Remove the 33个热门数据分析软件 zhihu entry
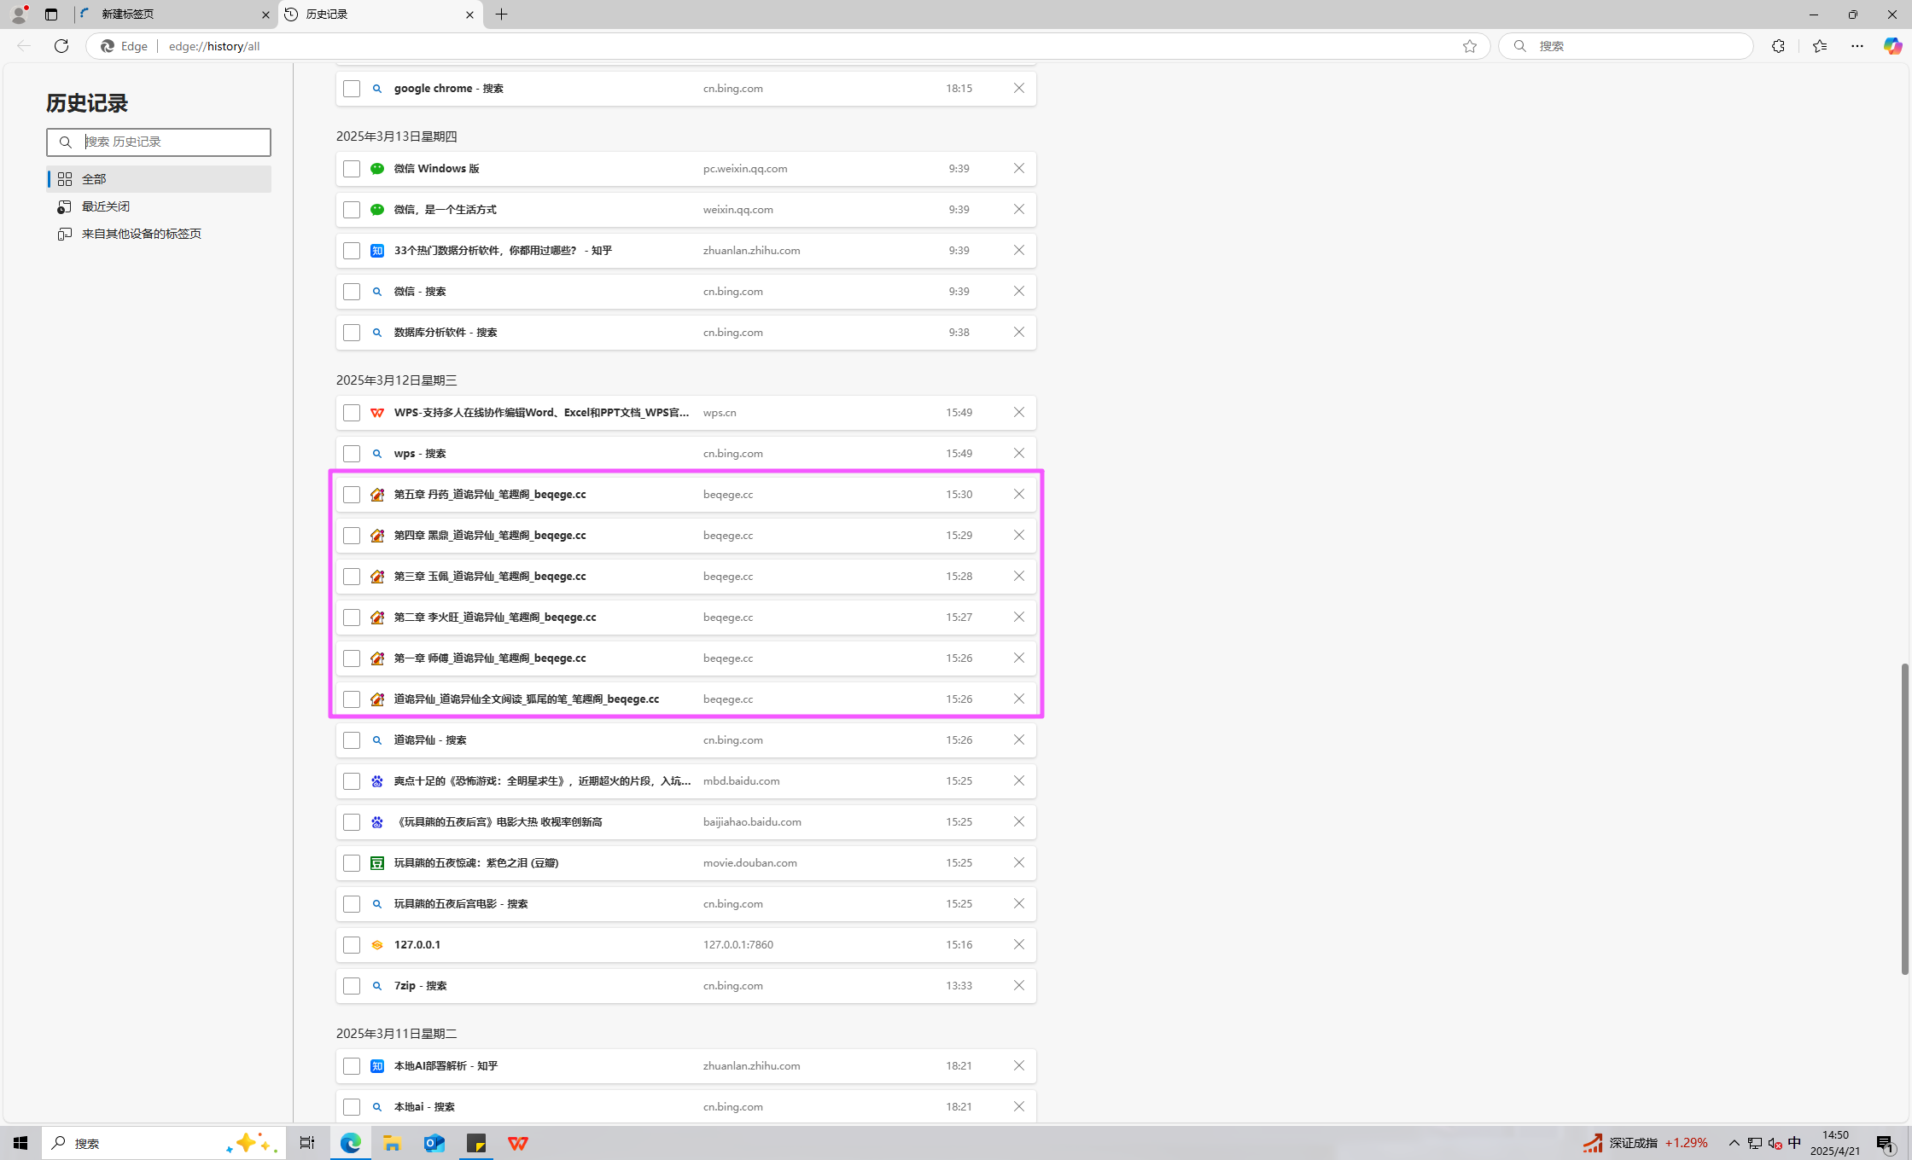 click(1018, 250)
